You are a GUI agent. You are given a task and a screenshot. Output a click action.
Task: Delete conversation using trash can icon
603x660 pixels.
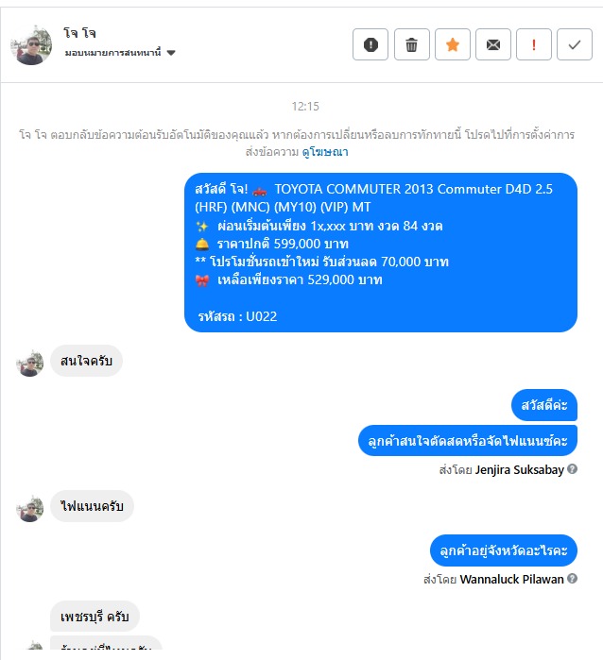coord(412,44)
